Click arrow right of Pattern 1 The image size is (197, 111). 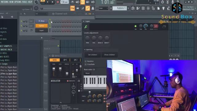click(128, 8)
